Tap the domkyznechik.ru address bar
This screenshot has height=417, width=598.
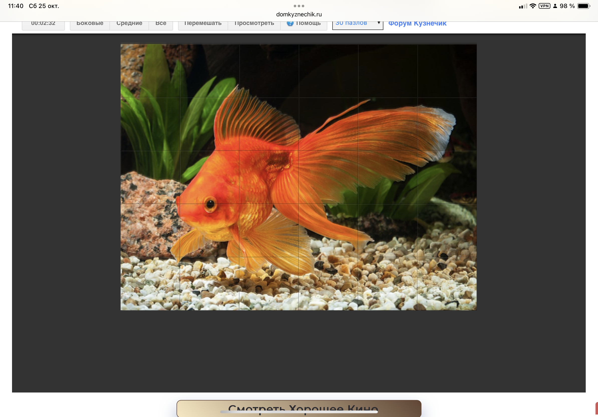click(x=299, y=14)
